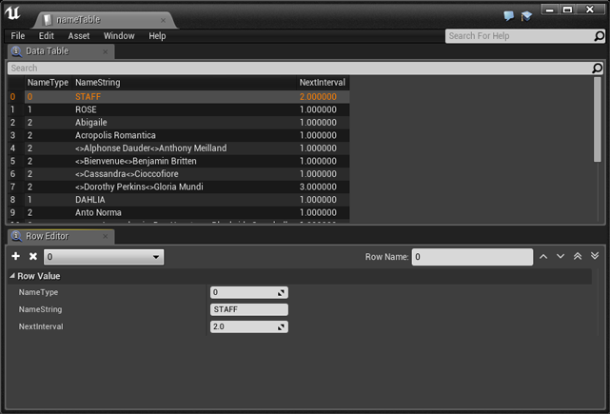
Task: Open the tutorials graduation cap icon
Action: (526, 16)
